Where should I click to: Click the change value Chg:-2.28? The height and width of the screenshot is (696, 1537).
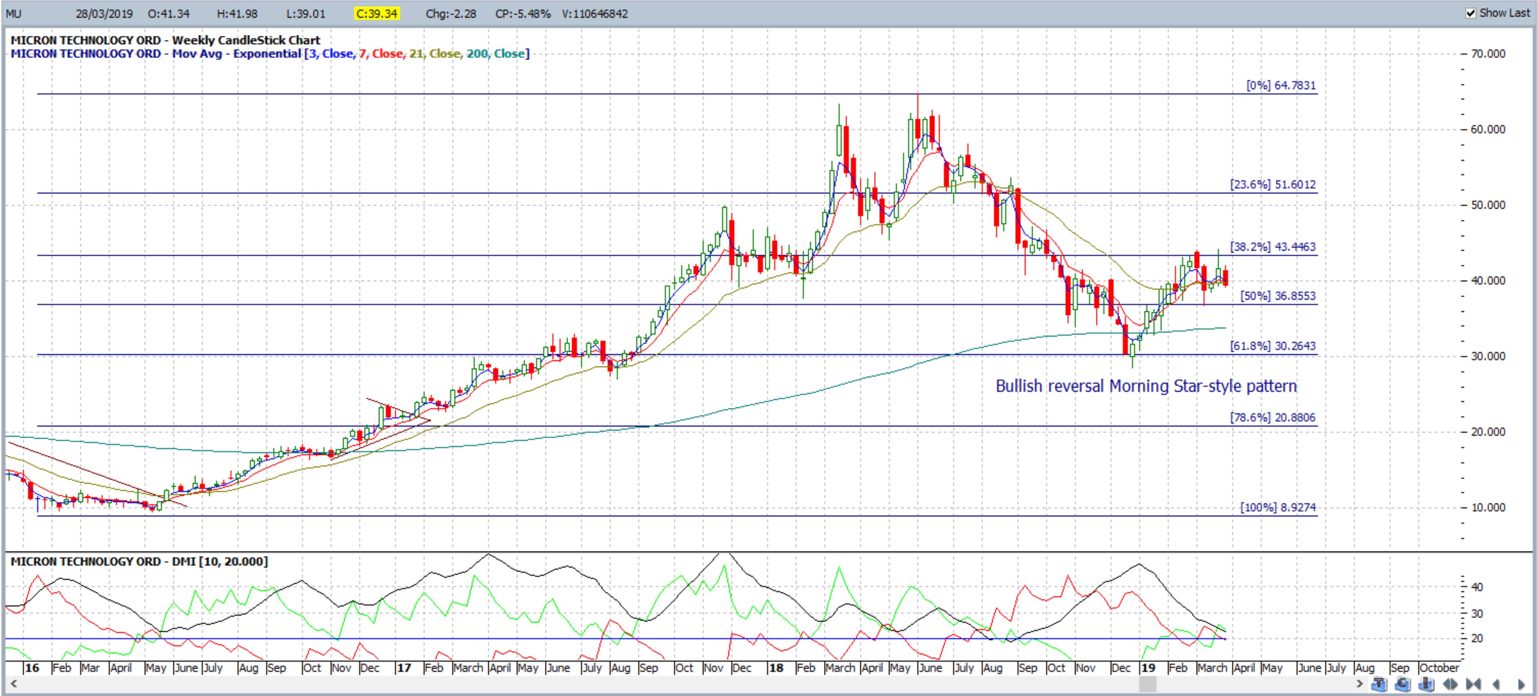[451, 13]
